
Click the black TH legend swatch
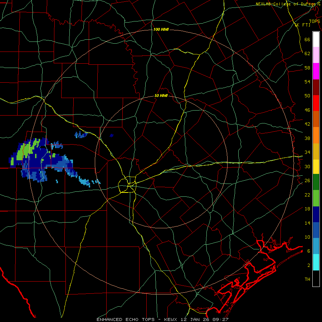pyautogui.click(x=316, y=278)
